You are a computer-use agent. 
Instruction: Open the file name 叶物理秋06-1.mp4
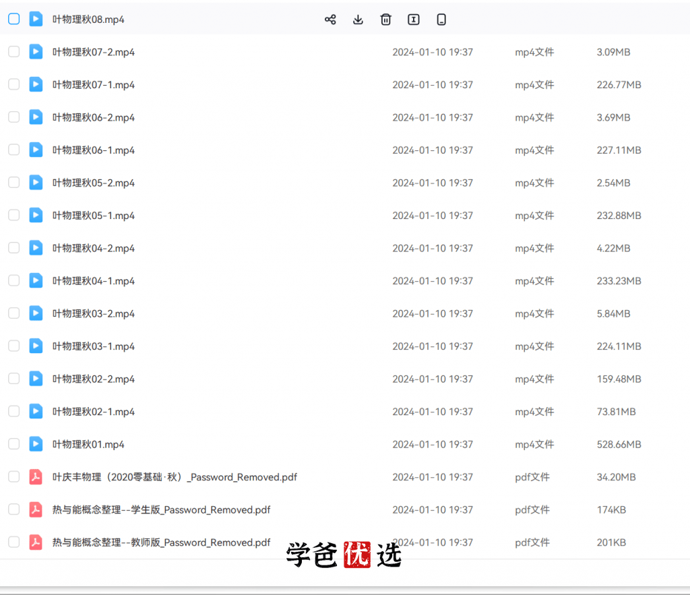[94, 150]
